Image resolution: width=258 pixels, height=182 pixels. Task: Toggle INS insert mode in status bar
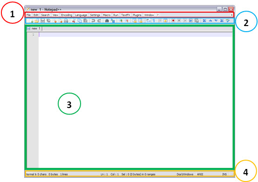coord(224,174)
